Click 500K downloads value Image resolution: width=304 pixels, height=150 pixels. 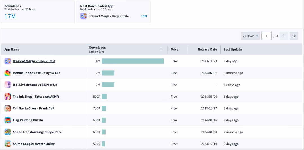point(97,144)
